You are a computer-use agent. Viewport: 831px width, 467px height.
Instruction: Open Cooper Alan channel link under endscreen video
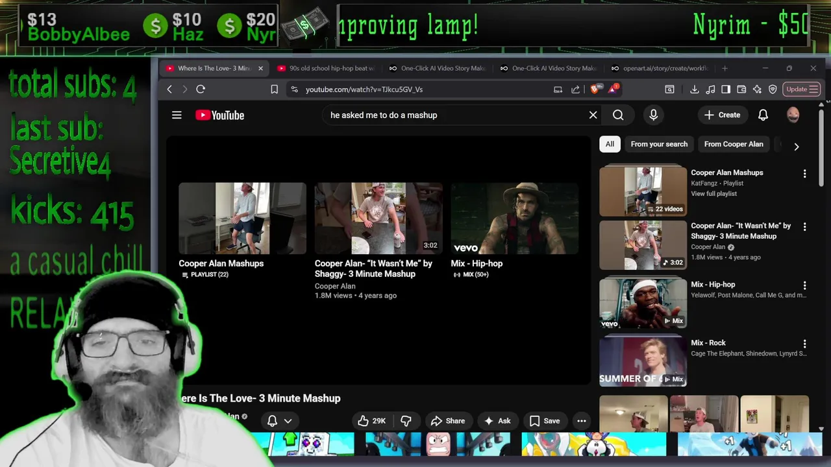(x=335, y=286)
